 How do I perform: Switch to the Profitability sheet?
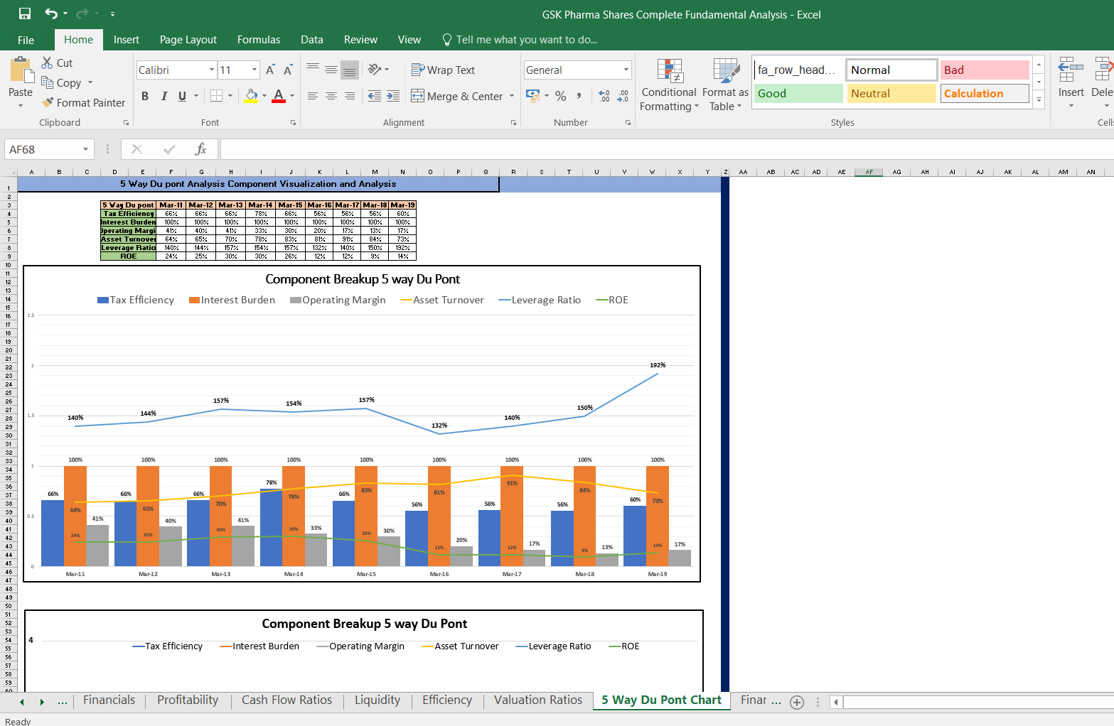pyautogui.click(x=188, y=700)
